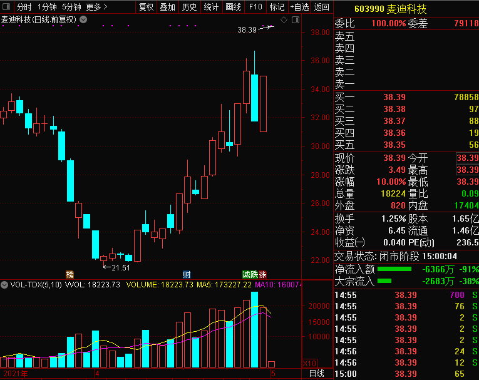This screenshot has width=479, height=380.
Task: Select the 5分钟 period tab
Action: 71,7
